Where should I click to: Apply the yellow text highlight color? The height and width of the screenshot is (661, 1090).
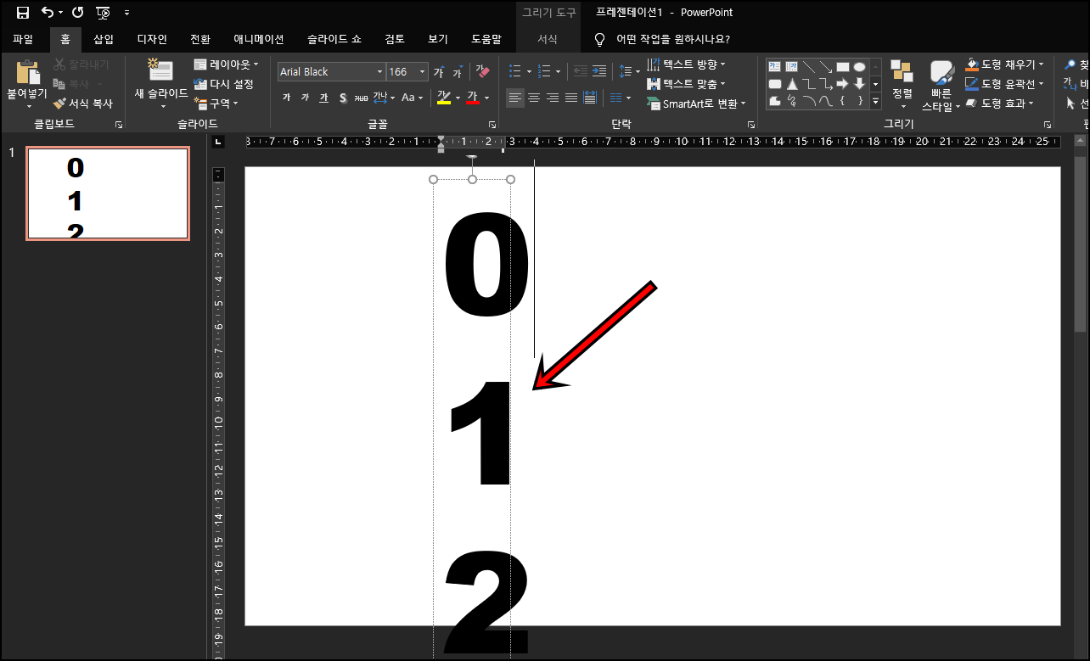click(443, 98)
